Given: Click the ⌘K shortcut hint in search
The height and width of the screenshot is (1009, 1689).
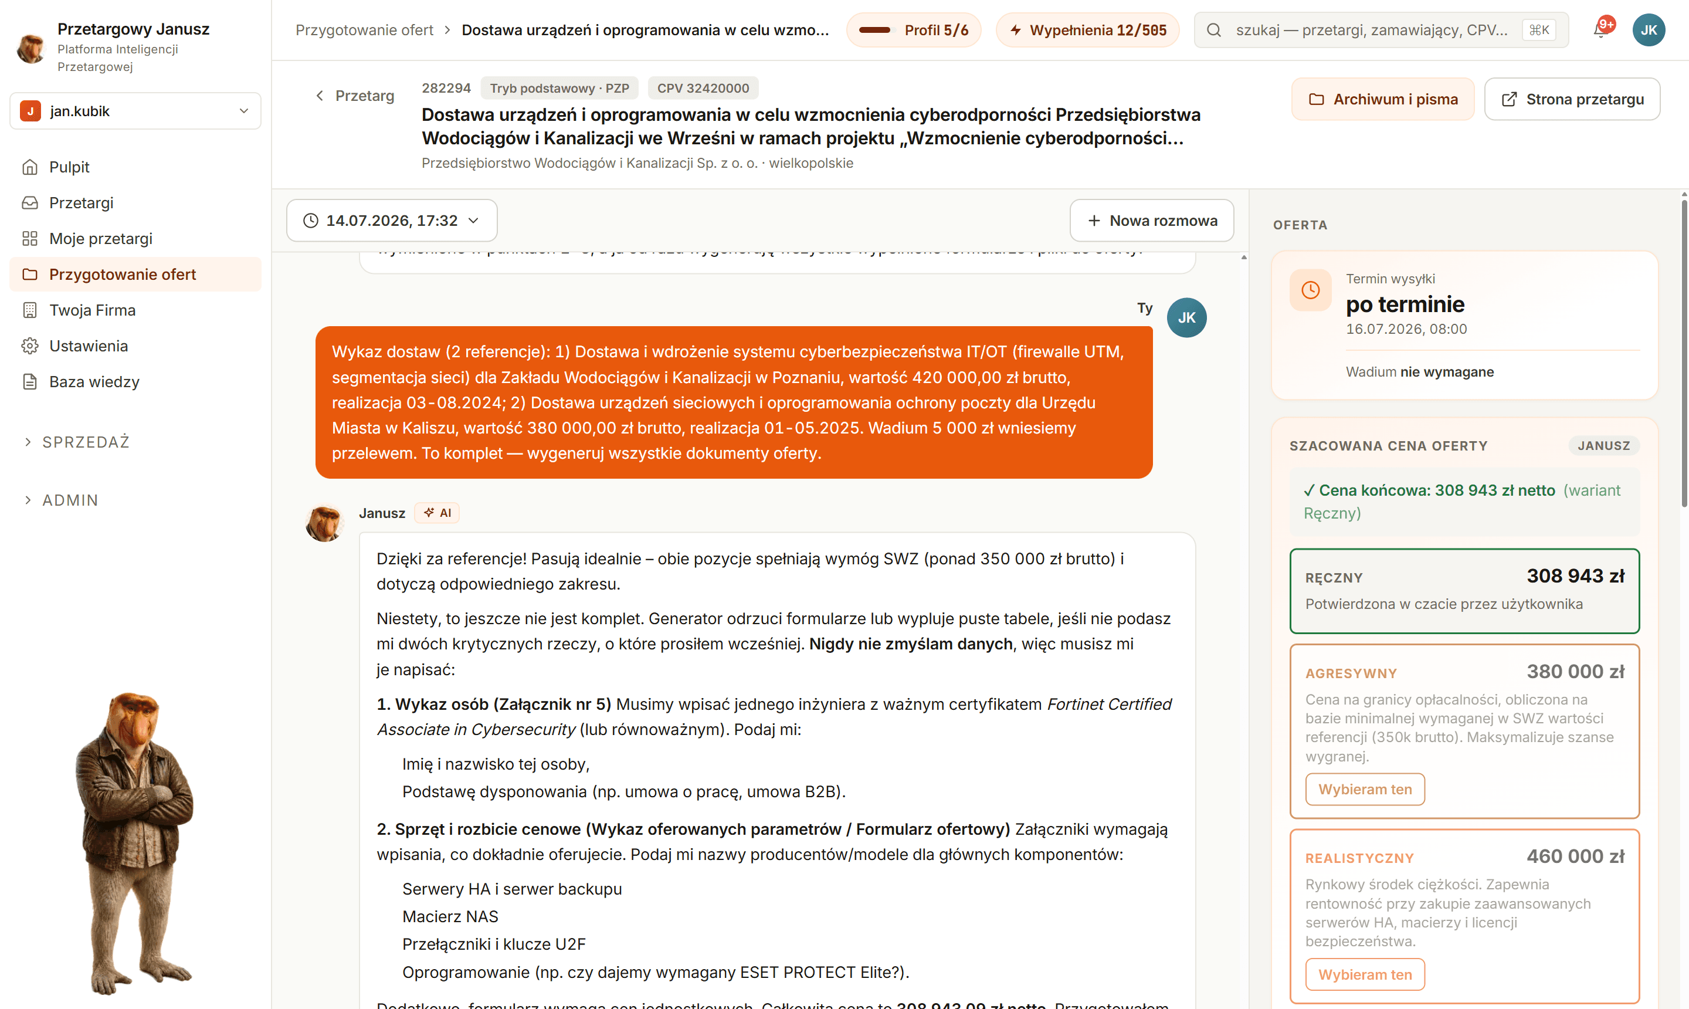Looking at the screenshot, I should pos(1539,30).
